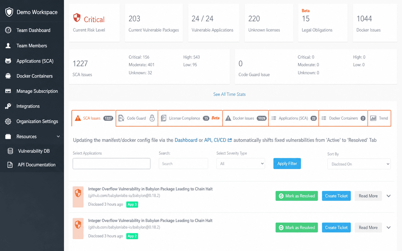The image size is (402, 251).
Task: Click the Integrations wrench icon
Action: click(x=8, y=106)
